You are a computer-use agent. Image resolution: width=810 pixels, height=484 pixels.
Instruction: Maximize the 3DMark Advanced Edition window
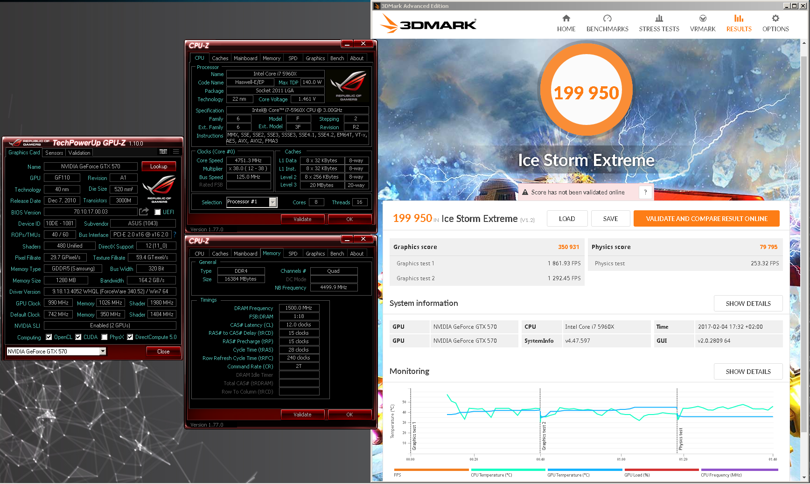(795, 6)
